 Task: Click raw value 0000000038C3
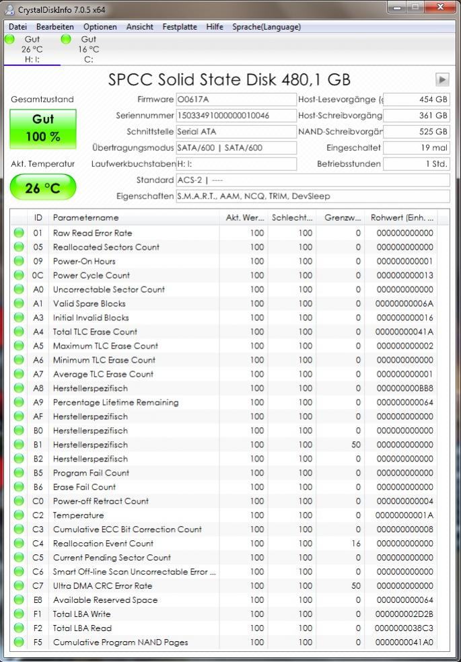tap(404, 628)
